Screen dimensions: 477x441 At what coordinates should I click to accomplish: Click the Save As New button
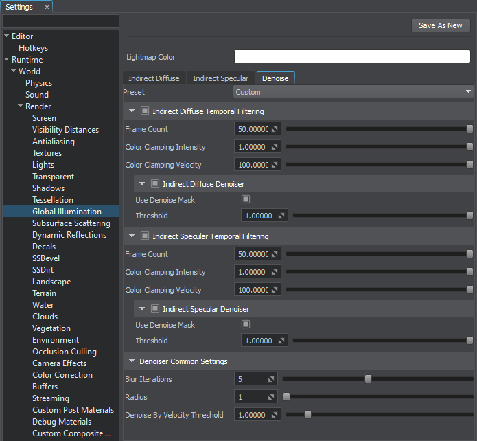[440, 25]
